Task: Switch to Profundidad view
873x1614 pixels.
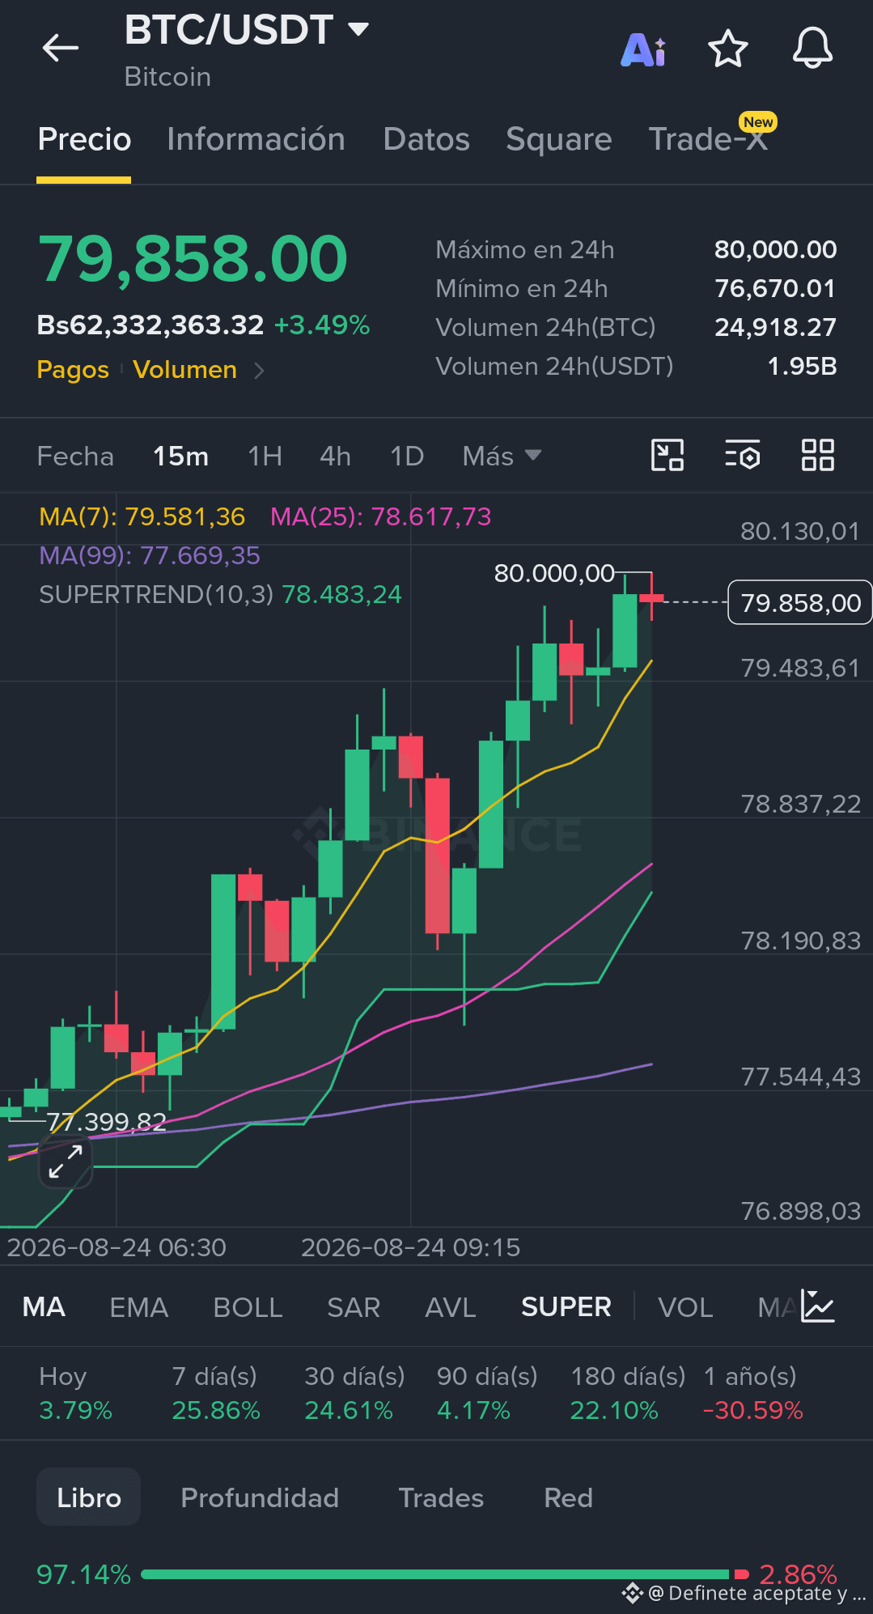Action: tap(260, 1497)
